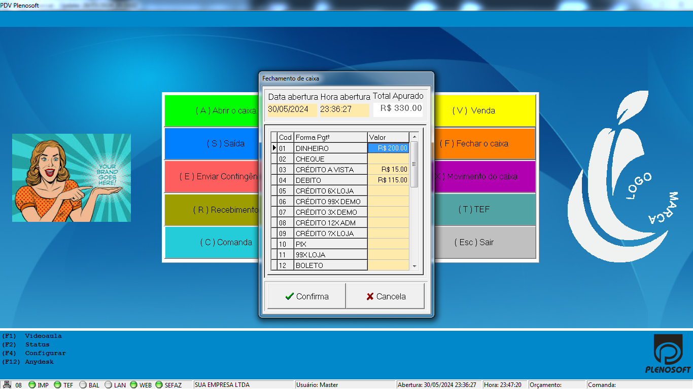Select the CRÉDITO 3X DEMO row

click(340, 212)
